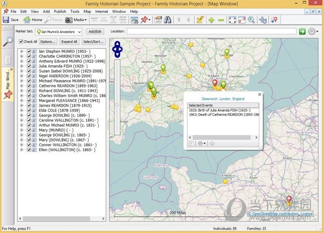Click the Add/Edit button
324x233 pixels.
coord(95,31)
